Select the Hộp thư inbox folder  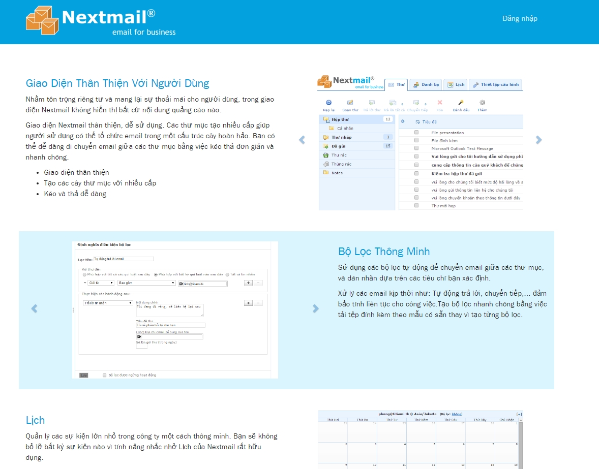pos(357,119)
